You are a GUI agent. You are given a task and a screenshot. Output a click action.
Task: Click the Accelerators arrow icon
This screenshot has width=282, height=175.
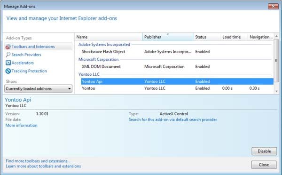tap(8, 63)
